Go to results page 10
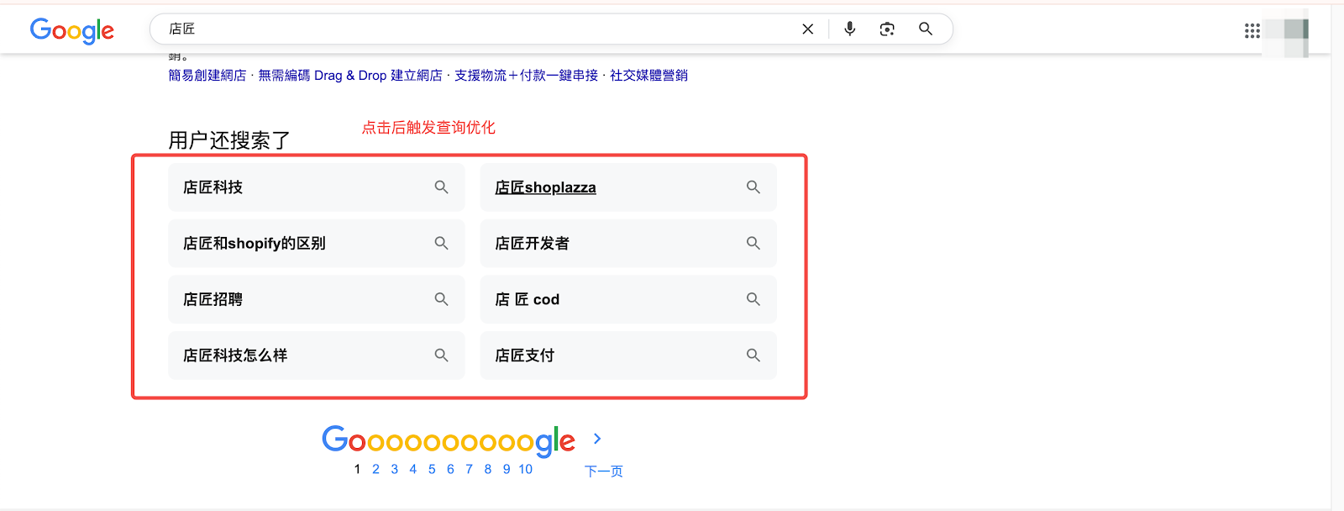 [x=526, y=469]
